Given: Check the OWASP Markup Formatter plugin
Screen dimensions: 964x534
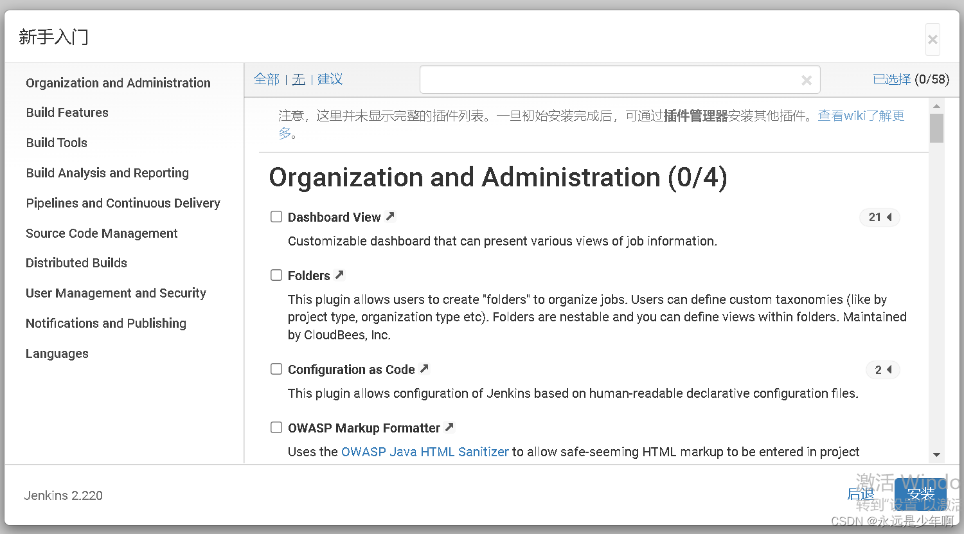Looking at the screenshot, I should pyautogui.click(x=276, y=427).
